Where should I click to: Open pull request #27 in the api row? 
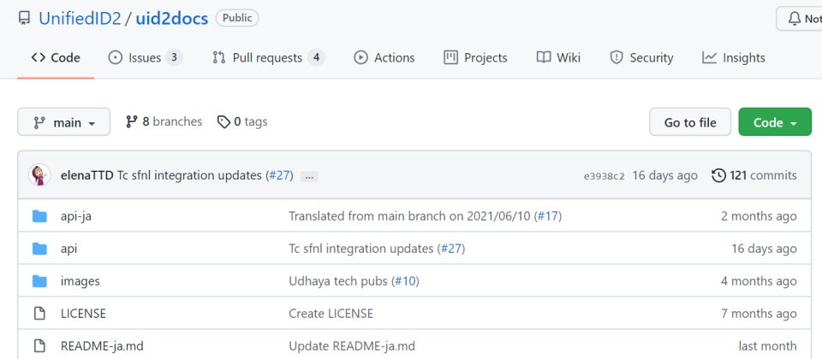(x=451, y=249)
